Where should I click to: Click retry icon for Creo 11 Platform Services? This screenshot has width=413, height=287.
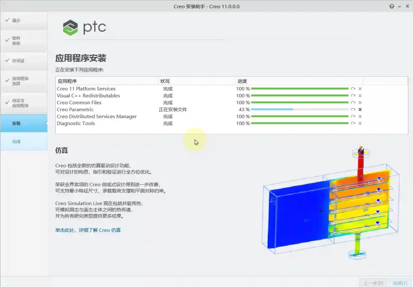tap(353, 89)
